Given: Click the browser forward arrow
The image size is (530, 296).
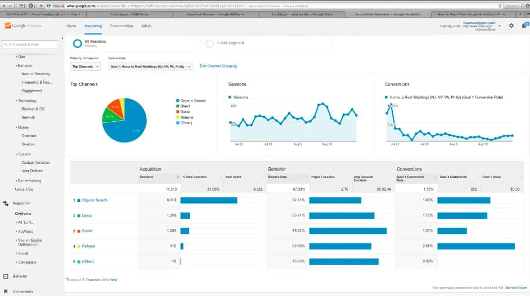Looking at the screenshot, I should click(10, 6).
